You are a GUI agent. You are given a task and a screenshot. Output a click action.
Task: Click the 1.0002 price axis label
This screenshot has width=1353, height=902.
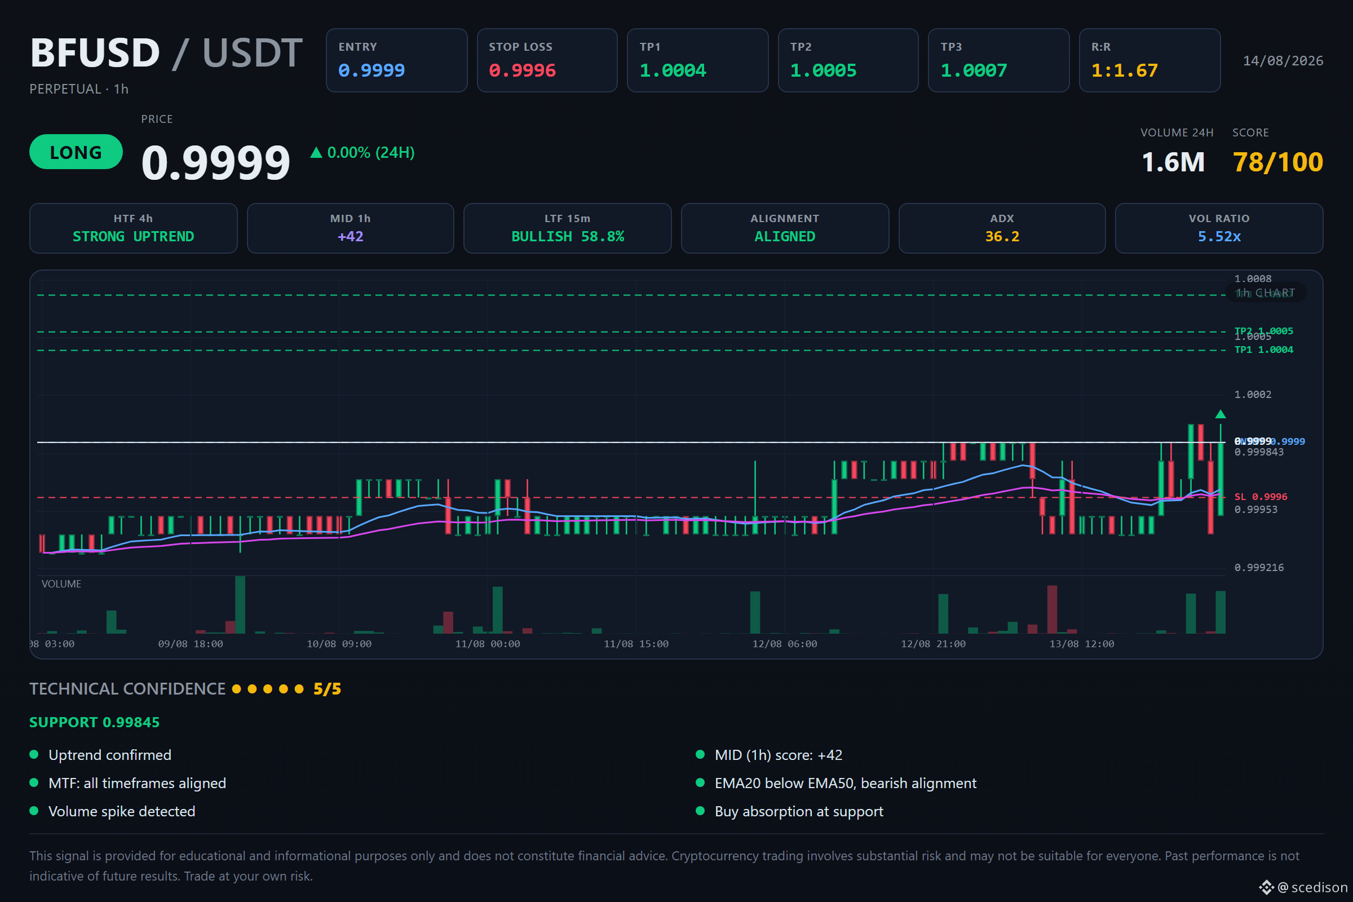1253,395
